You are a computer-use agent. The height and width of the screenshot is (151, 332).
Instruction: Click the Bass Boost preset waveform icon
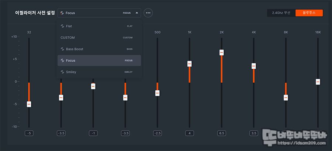pyautogui.click(x=62, y=49)
